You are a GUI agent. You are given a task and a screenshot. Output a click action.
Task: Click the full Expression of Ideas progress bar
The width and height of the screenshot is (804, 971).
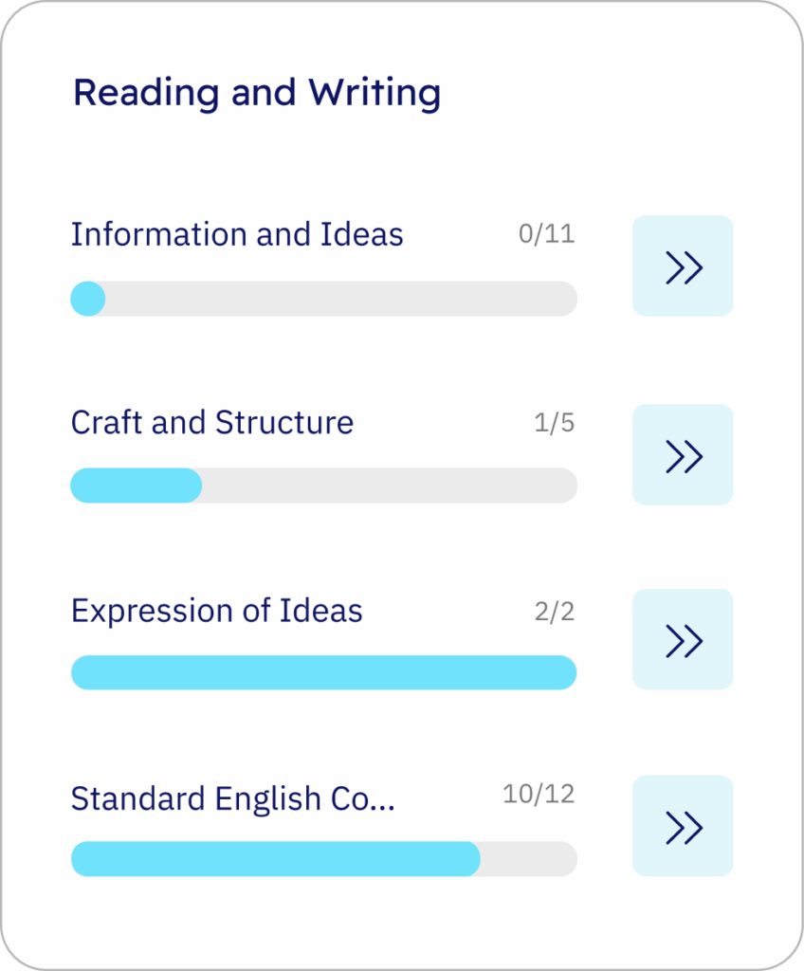(x=323, y=672)
